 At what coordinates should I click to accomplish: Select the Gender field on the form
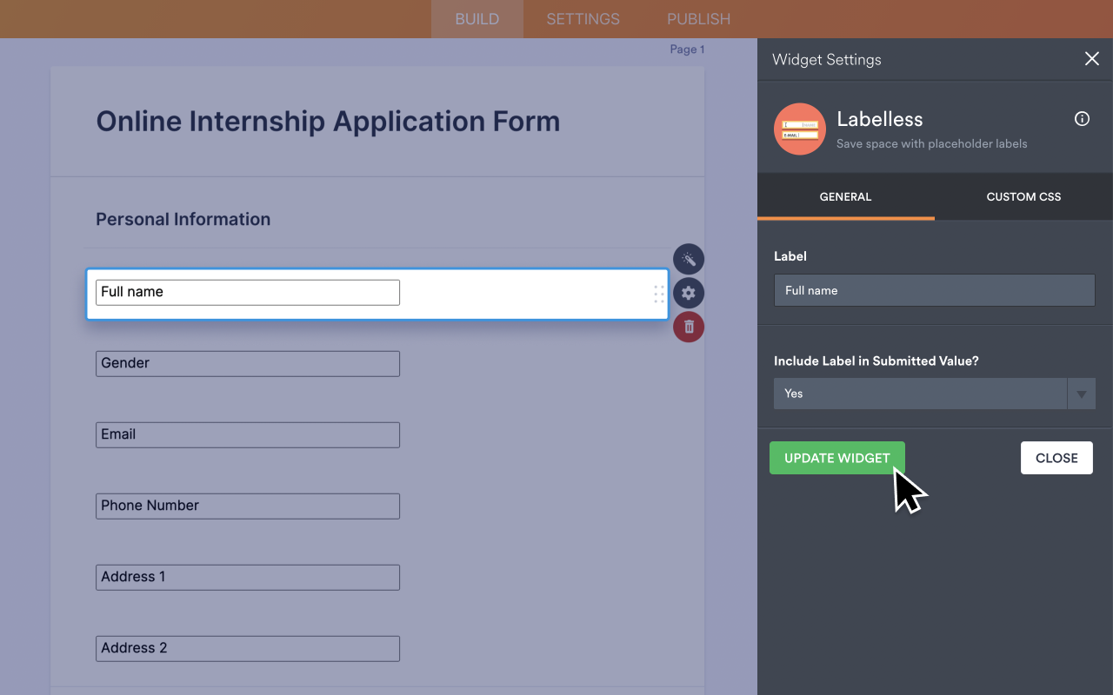click(247, 363)
